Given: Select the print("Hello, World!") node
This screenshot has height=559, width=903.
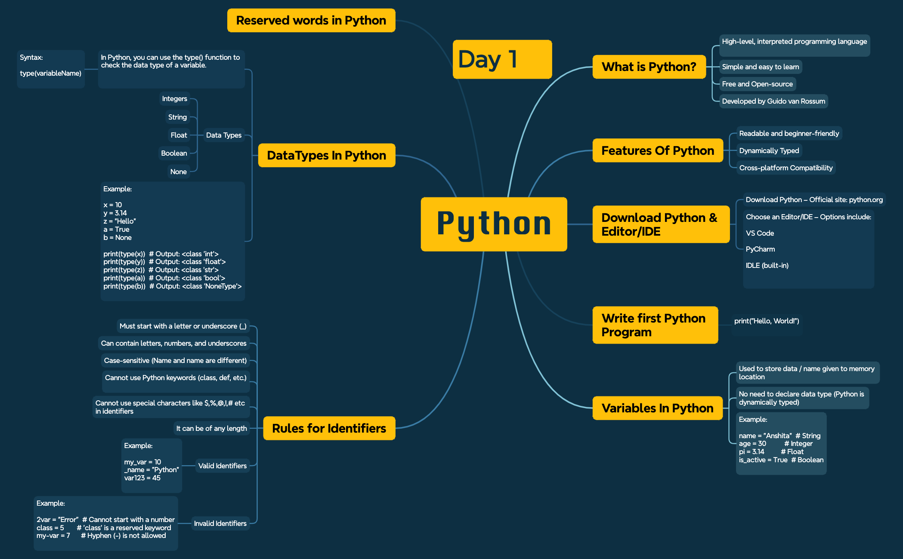Looking at the screenshot, I should tap(766, 321).
